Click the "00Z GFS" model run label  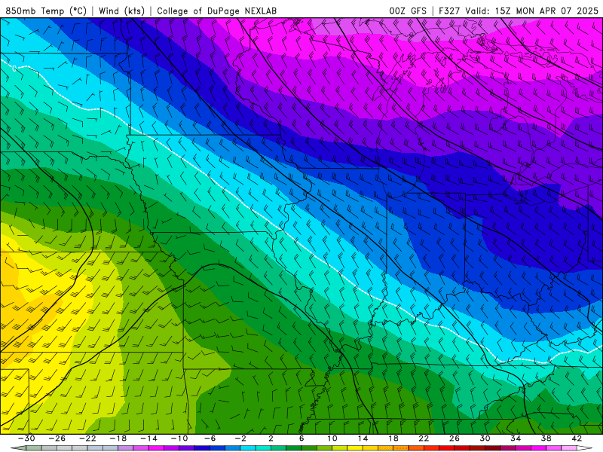tap(408, 11)
